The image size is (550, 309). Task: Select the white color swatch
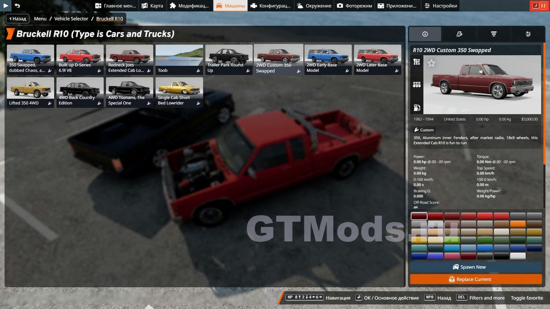[x=518, y=256]
